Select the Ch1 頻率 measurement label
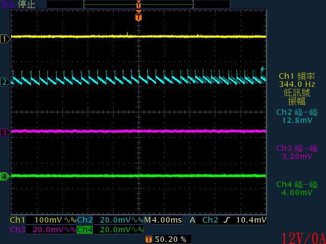Viewport: 326px width, 244px height. (x=296, y=76)
